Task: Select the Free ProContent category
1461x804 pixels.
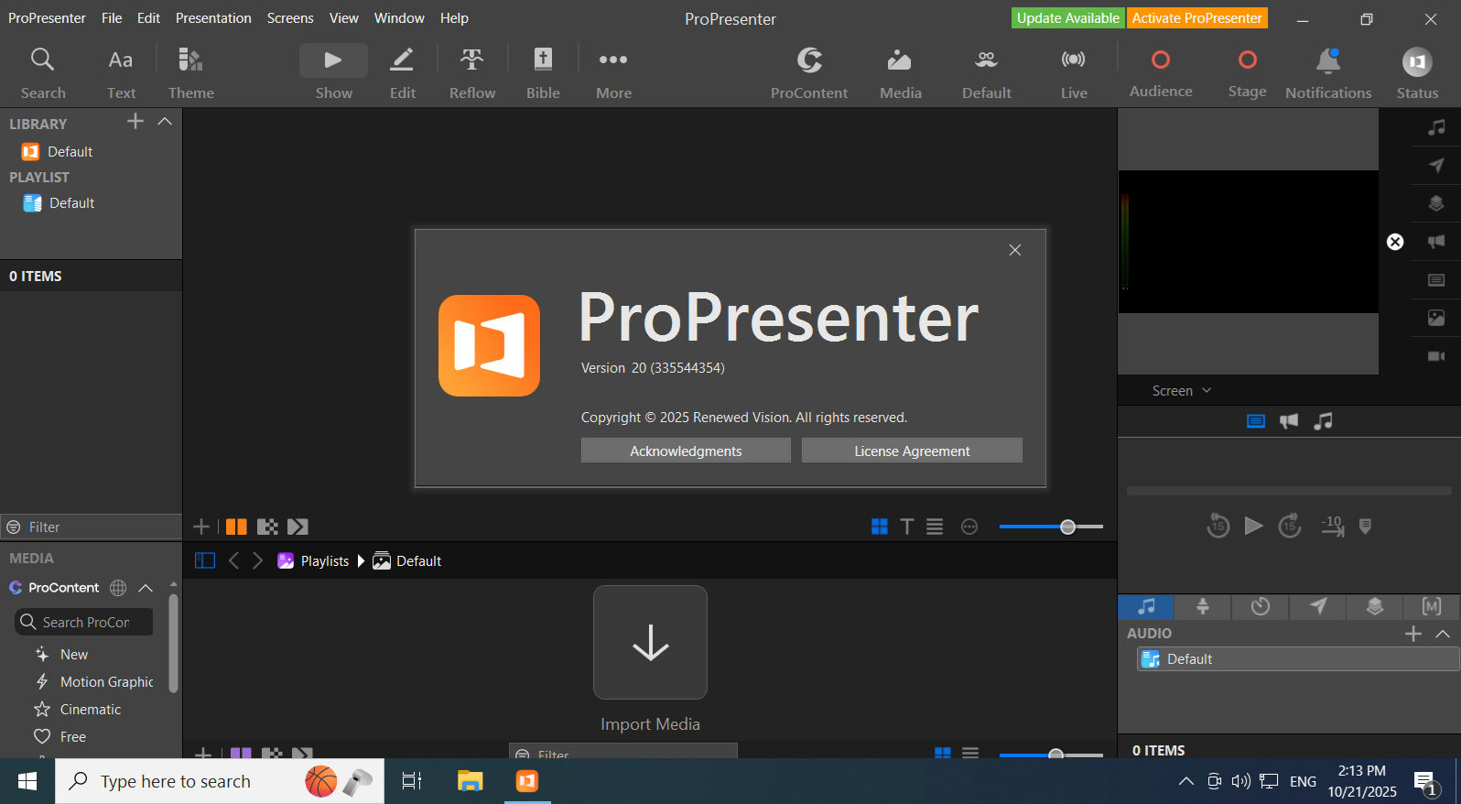Action: (72, 737)
